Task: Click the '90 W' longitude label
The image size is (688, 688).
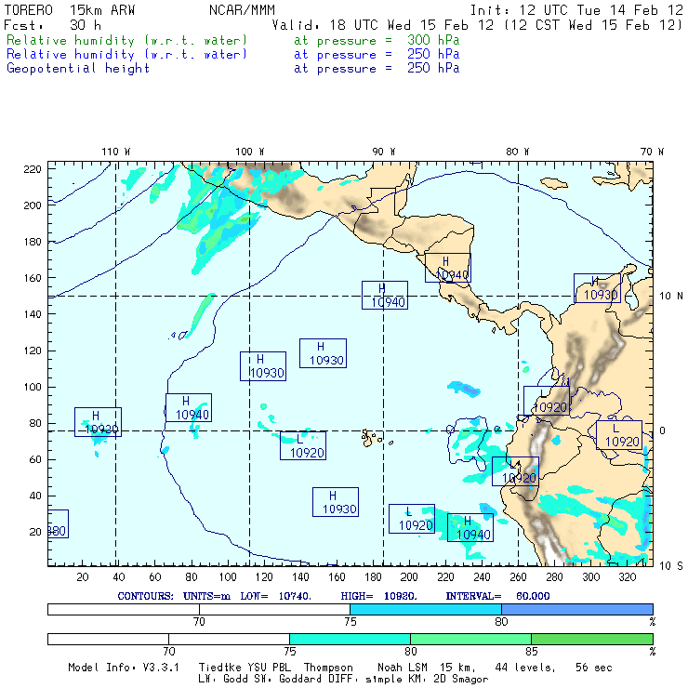Action: coord(383,152)
